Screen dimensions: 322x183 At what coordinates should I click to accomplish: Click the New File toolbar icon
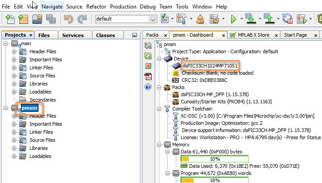10,19
